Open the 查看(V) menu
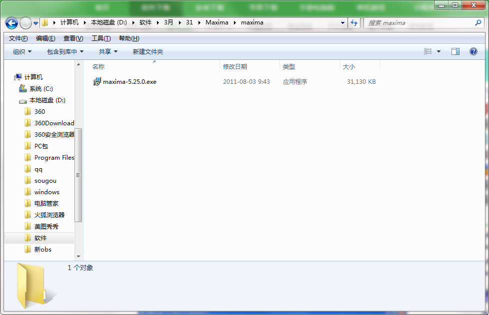Image resolution: width=489 pixels, height=315 pixels. (73, 38)
